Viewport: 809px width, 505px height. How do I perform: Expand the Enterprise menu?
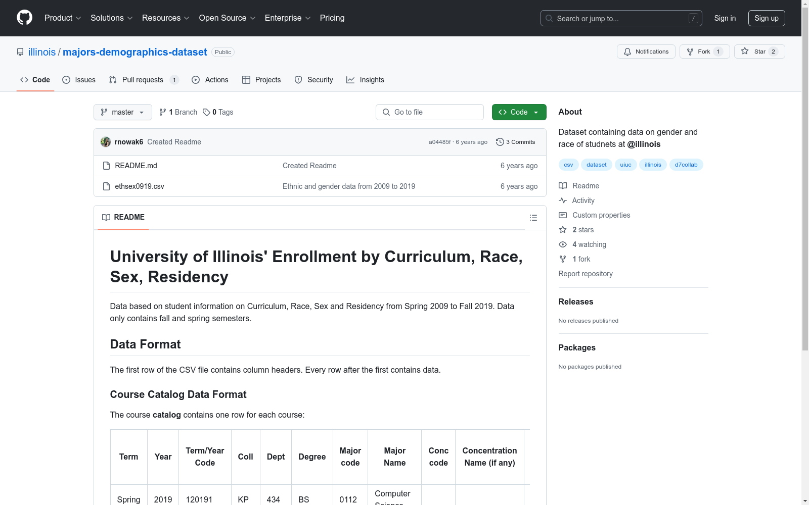tap(288, 18)
